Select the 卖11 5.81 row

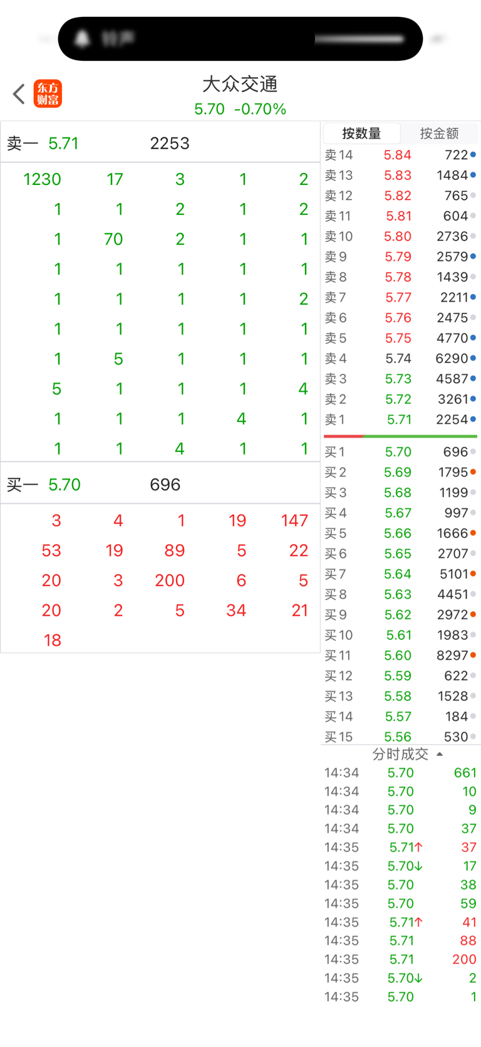click(x=400, y=216)
